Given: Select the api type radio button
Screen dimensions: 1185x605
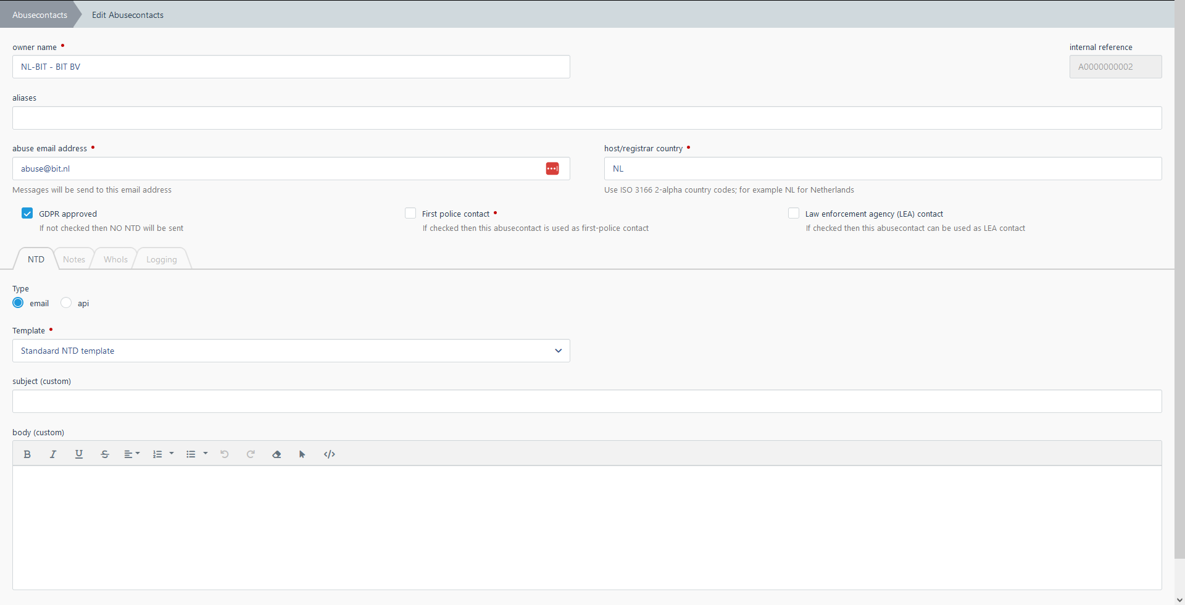Looking at the screenshot, I should pyautogui.click(x=66, y=303).
